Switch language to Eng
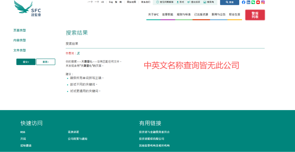This screenshot has width=295, height=152. pyautogui.click(x=111, y=2)
